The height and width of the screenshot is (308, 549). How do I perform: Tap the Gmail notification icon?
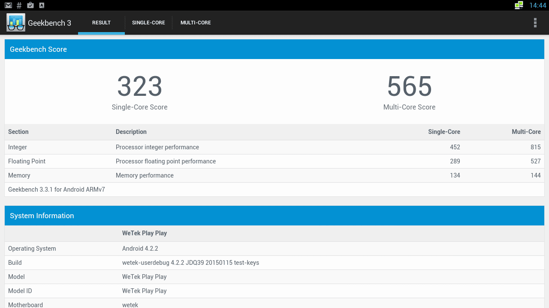pos(8,6)
